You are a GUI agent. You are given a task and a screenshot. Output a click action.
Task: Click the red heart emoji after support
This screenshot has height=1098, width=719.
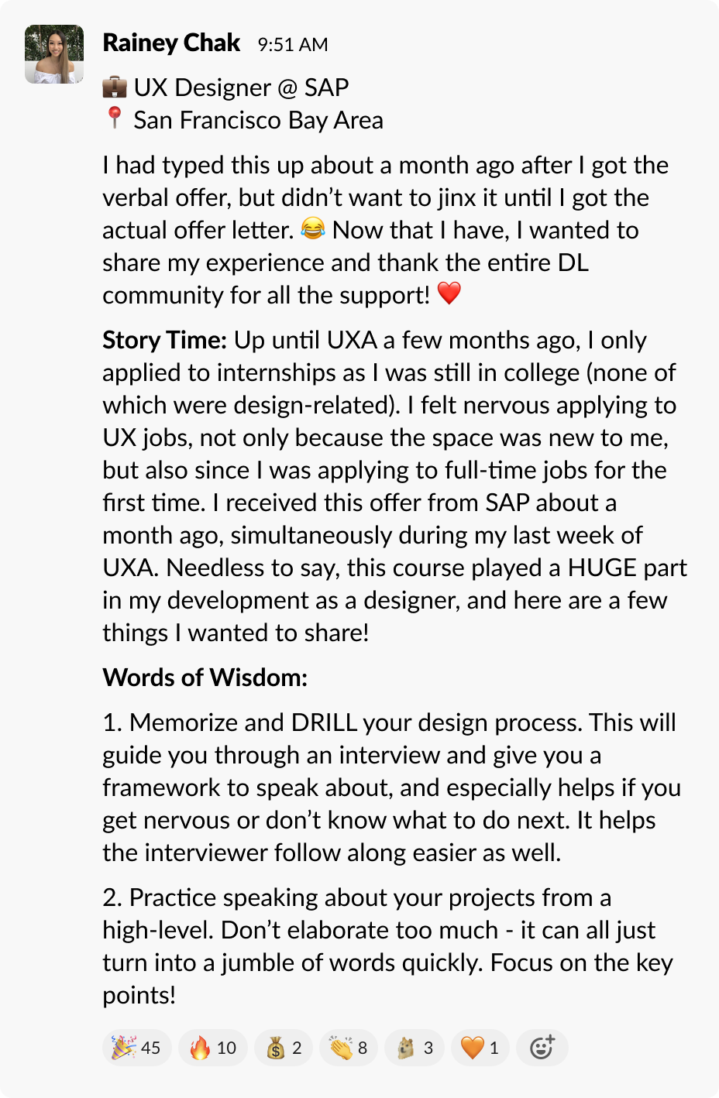(449, 293)
